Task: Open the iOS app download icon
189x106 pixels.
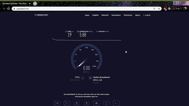Action: pyautogui.click(x=67, y=103)
